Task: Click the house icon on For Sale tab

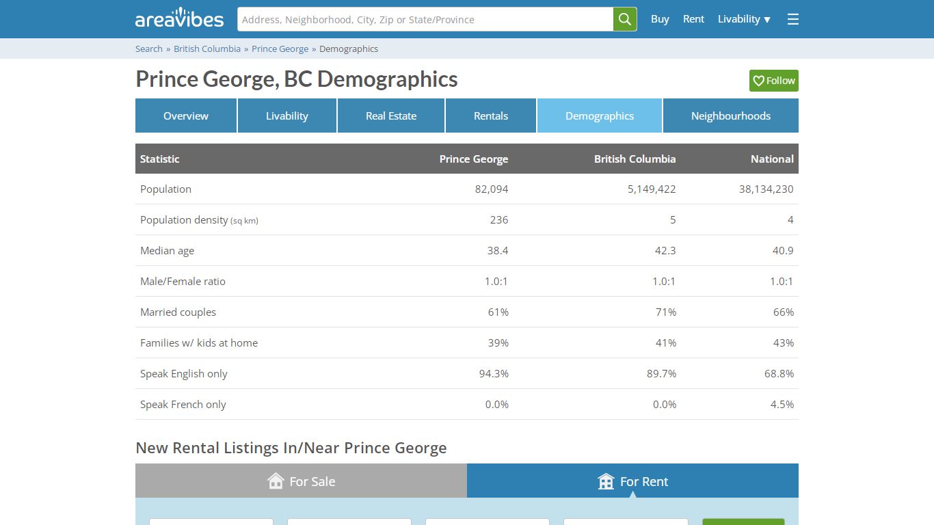Action: point(276,481)
